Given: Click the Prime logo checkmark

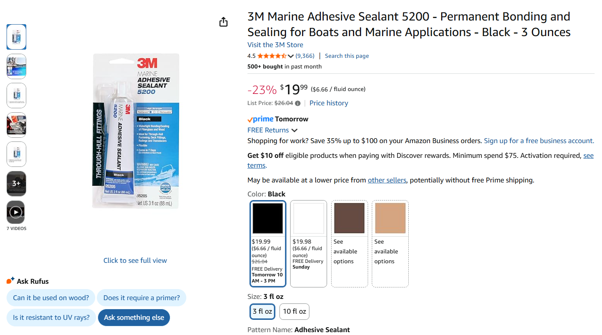Looking at the screenshot, I should [x=249, y=120].
